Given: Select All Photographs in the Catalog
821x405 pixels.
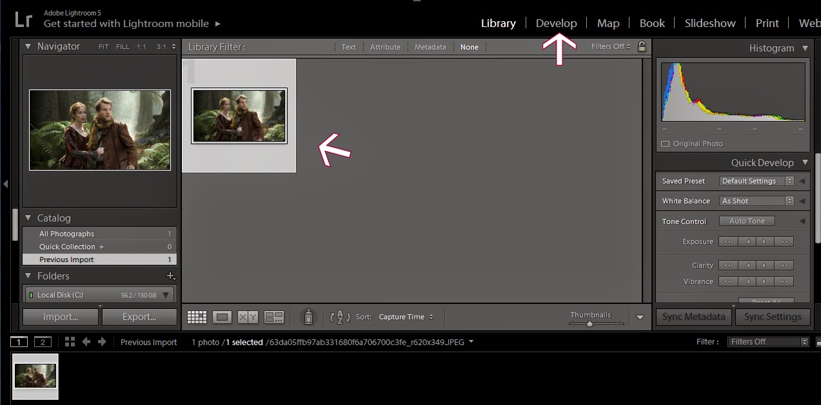Looking at the screenshot, I should (x=99, y=234).
